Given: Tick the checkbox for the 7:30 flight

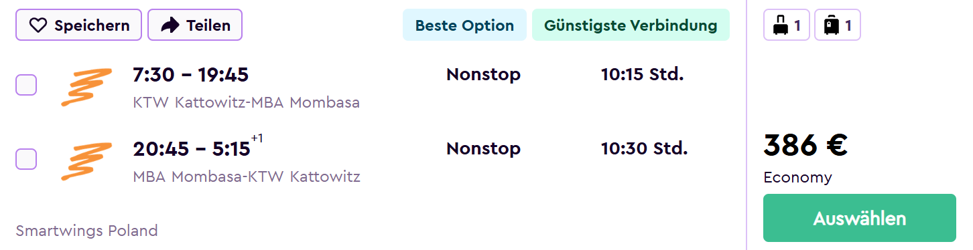Looking at the screenshot, I should click(26, 85).
